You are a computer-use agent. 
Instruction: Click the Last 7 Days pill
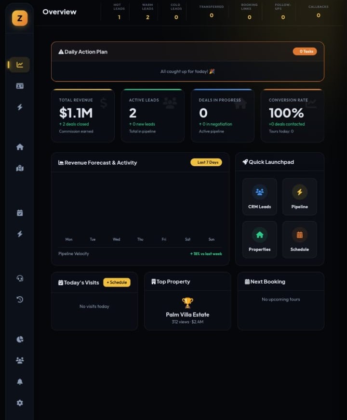point(206,162)
